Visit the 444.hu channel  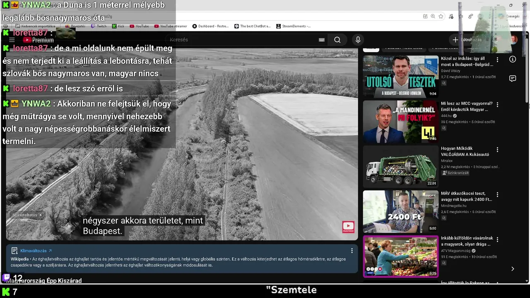click(447, 116)
